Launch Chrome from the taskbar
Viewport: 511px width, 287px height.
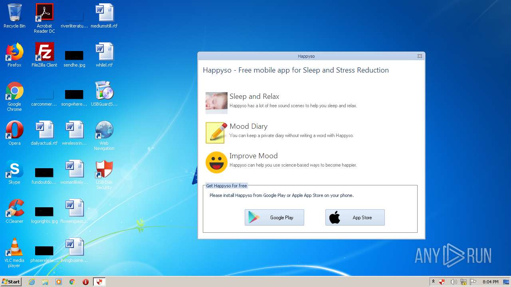point(72,282)
